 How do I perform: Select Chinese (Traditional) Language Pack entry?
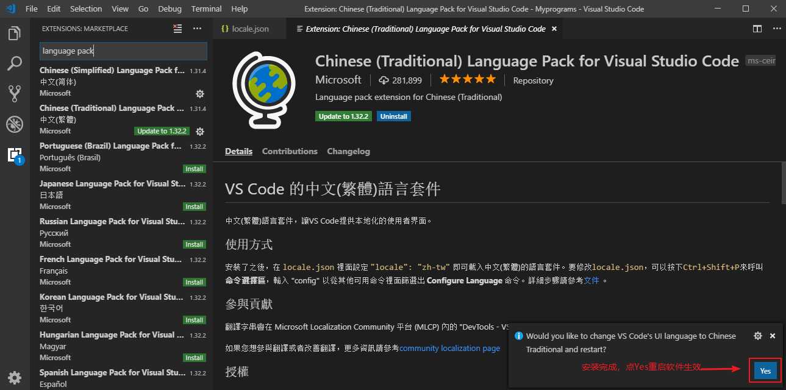tap(122, 119)
